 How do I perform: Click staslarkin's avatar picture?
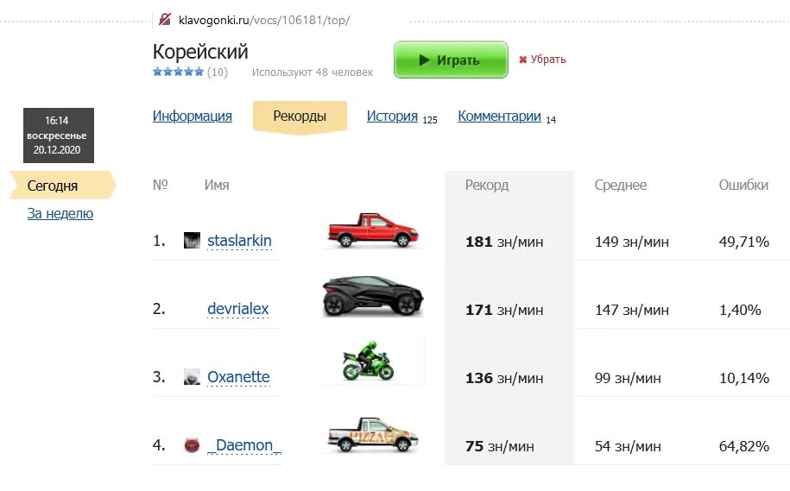coord(192,240)
